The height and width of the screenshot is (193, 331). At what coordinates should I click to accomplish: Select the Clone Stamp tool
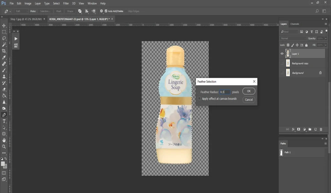click(x=4, y=76)
